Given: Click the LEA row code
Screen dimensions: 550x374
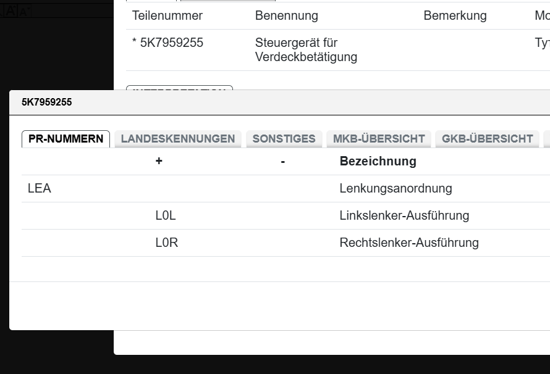Looking at the screenshot, I should [40, 188].
